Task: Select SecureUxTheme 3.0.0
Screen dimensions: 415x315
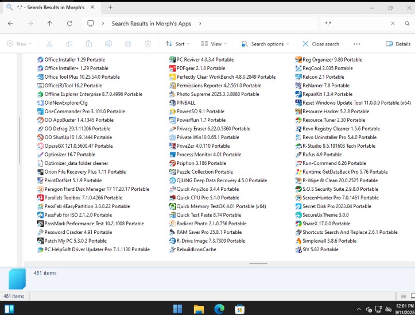Action: point(322,215)
